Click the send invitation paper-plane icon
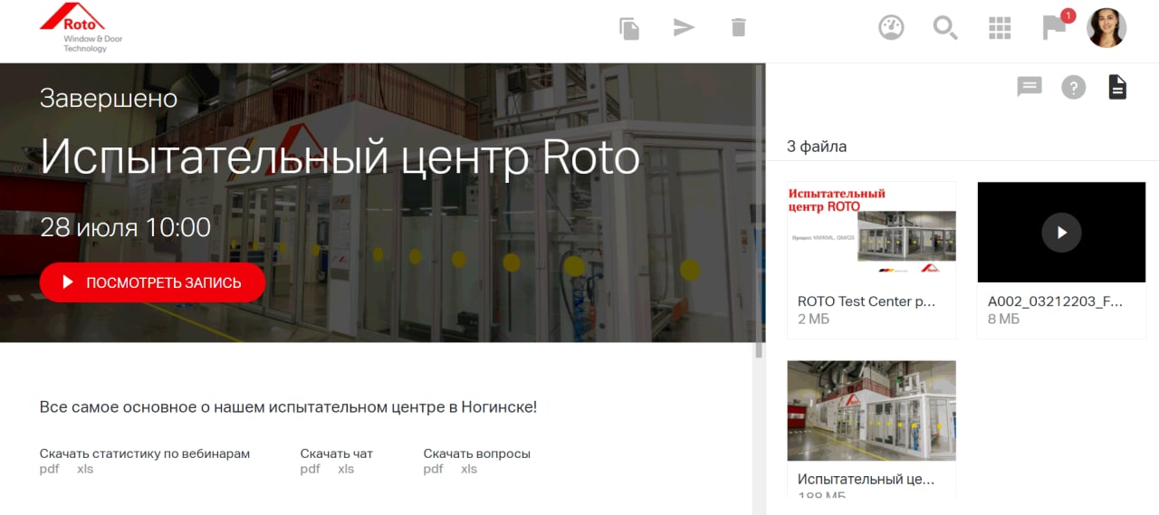This screenshot has height=515, width=1159. (684, 28)
